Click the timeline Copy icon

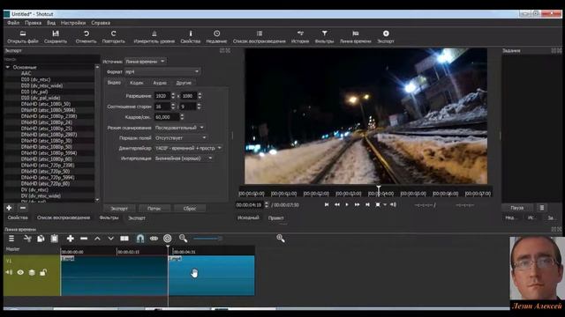coord(41,239)
